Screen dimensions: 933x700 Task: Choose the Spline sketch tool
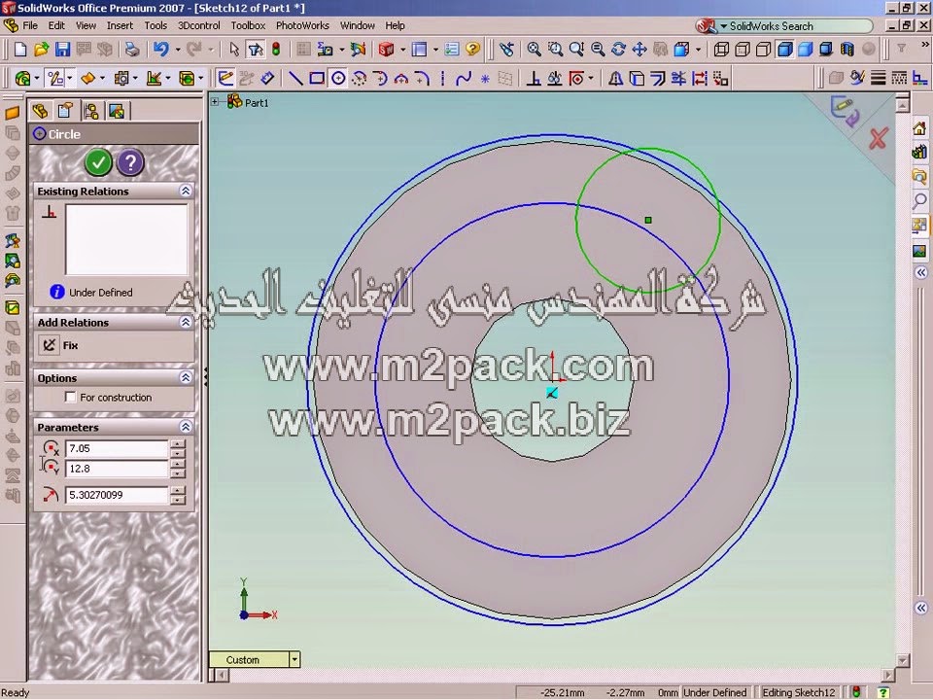[464, 78]
